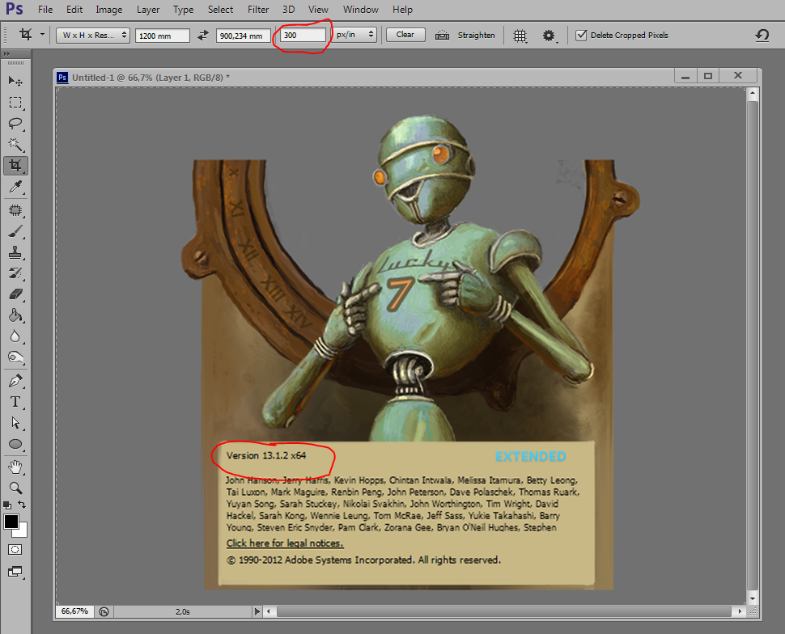Maximize the Untitled-1 document window
Viewport: 785px width, 634px height.
708,75
